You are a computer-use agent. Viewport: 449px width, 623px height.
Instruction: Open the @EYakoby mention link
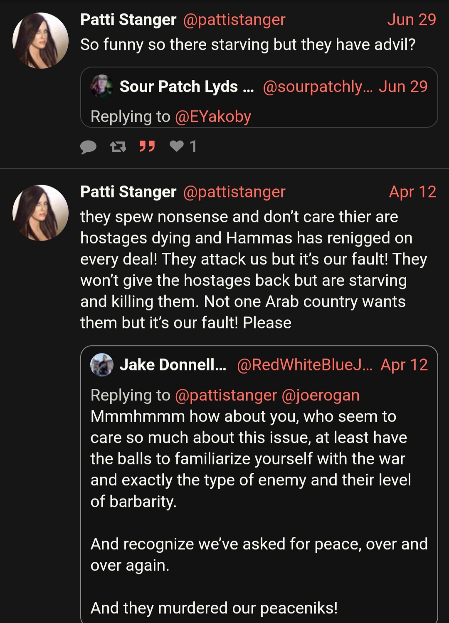[213, 116]
